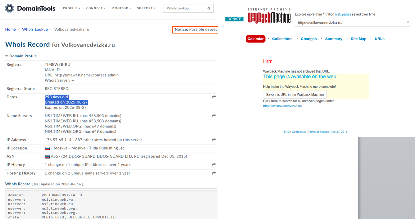Screen dimensions: 415x219
Task: Clear the Wayback URL field with the X
Action: (408, 22)
